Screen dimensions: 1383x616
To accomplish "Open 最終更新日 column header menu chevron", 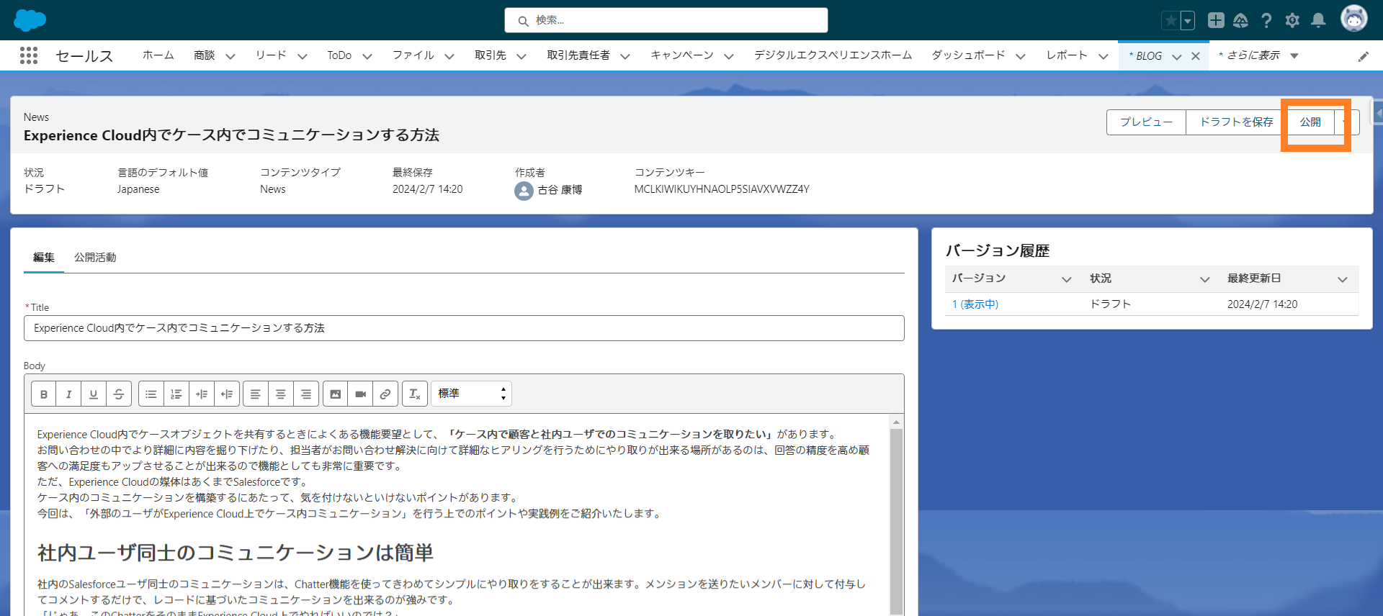I will pos(1343,279).
